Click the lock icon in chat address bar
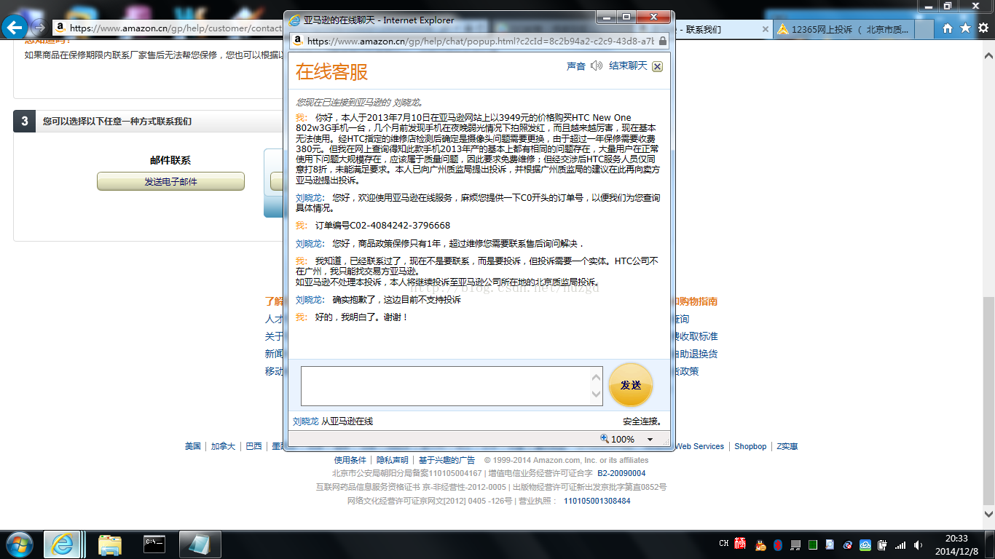The image size is (995, 559). coord(662,41)
